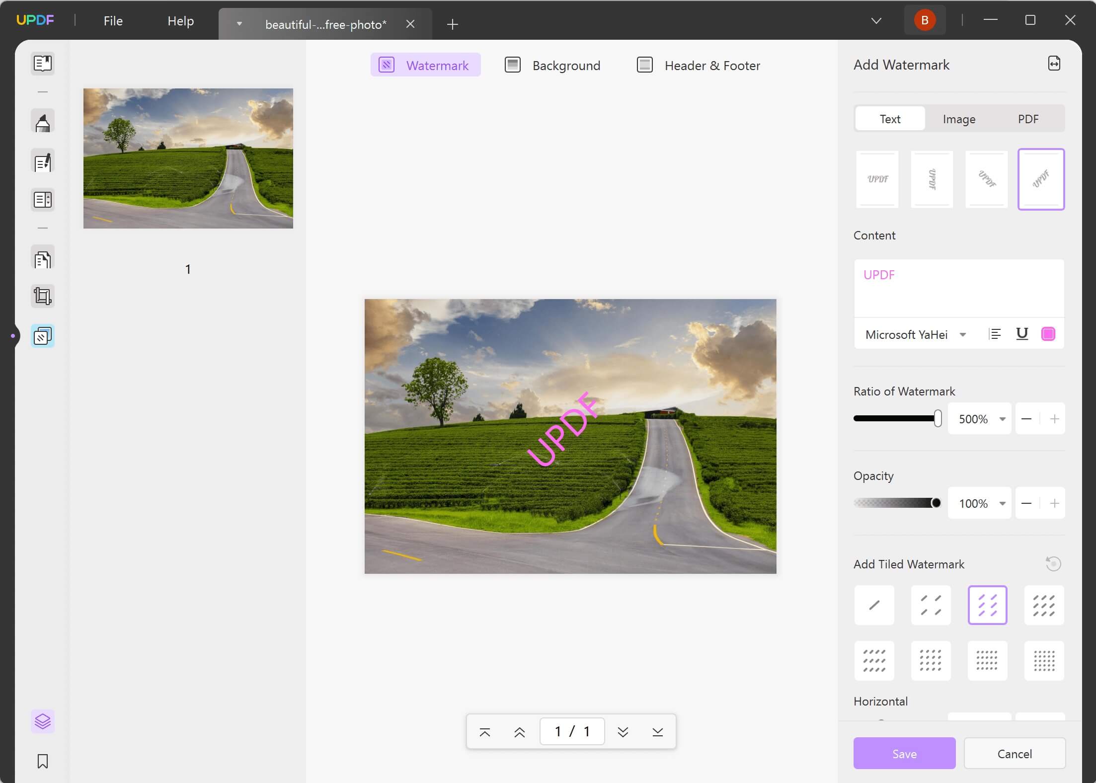Viewport: 1096px width, 783px height.
Task: Open the Edit PDF tool
Action: [43, 161]
